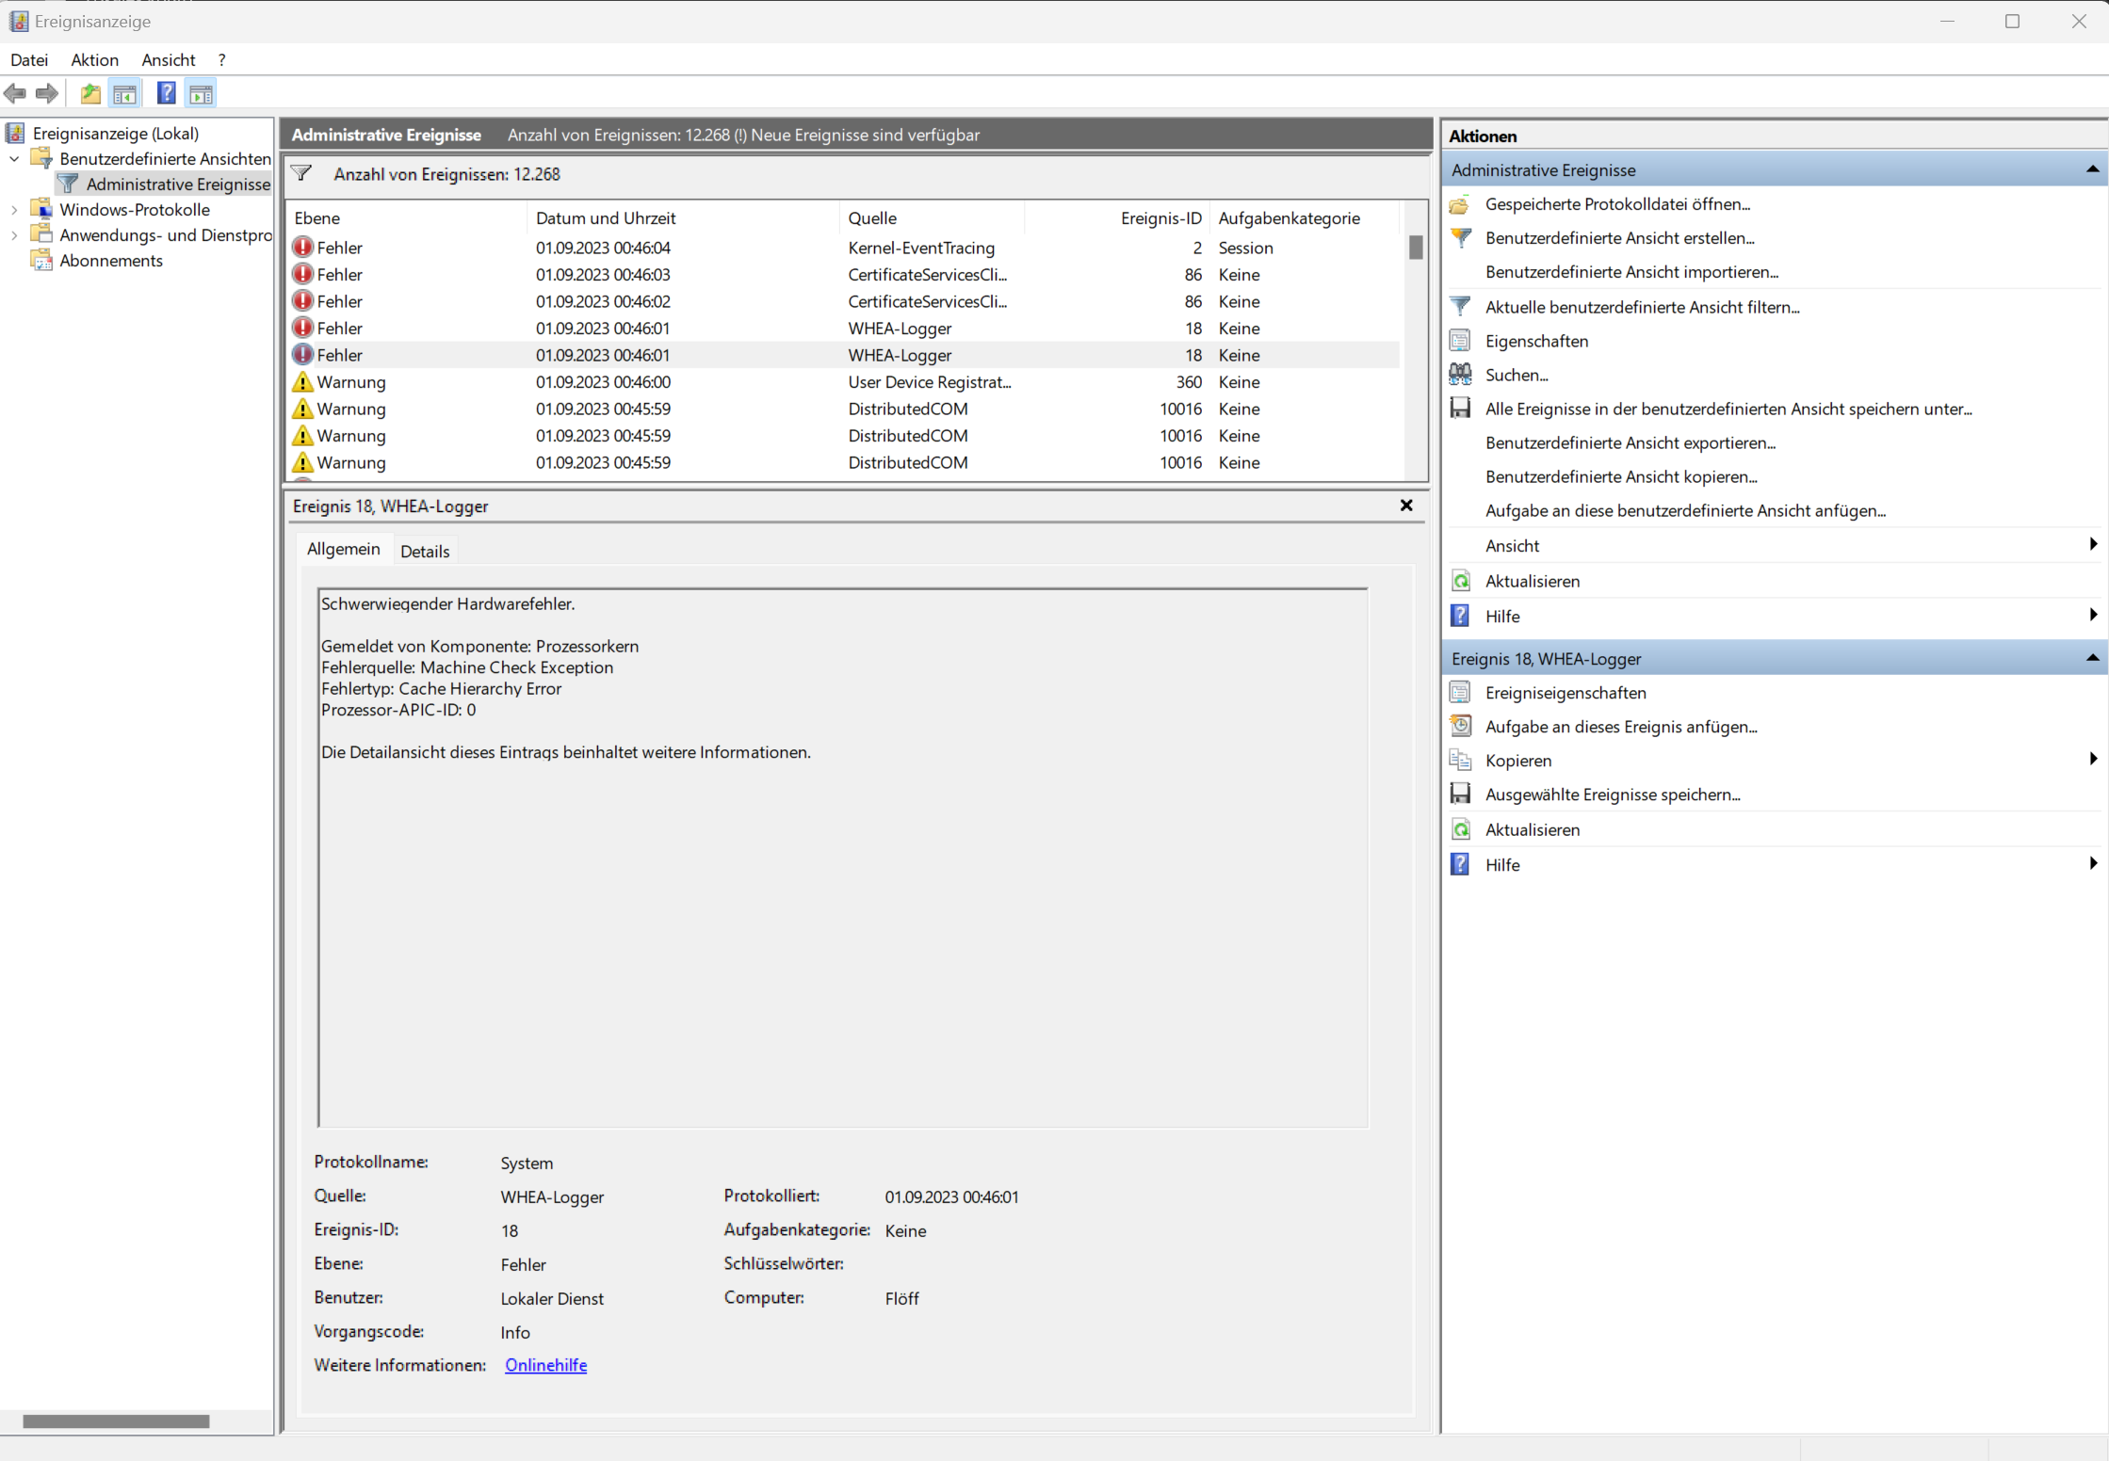Switch to the Details tab
The height and width of the screenshot is (1461, 2109).
click(x=425, y=551)
